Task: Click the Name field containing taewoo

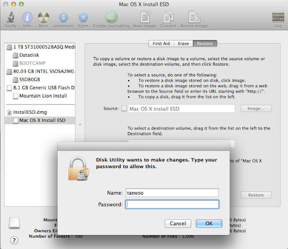Action: pos(172,193)
